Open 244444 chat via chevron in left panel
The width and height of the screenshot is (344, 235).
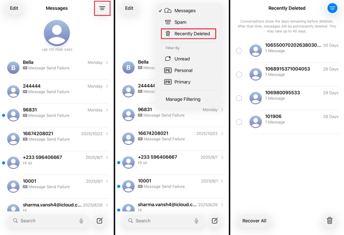[107, 86]
